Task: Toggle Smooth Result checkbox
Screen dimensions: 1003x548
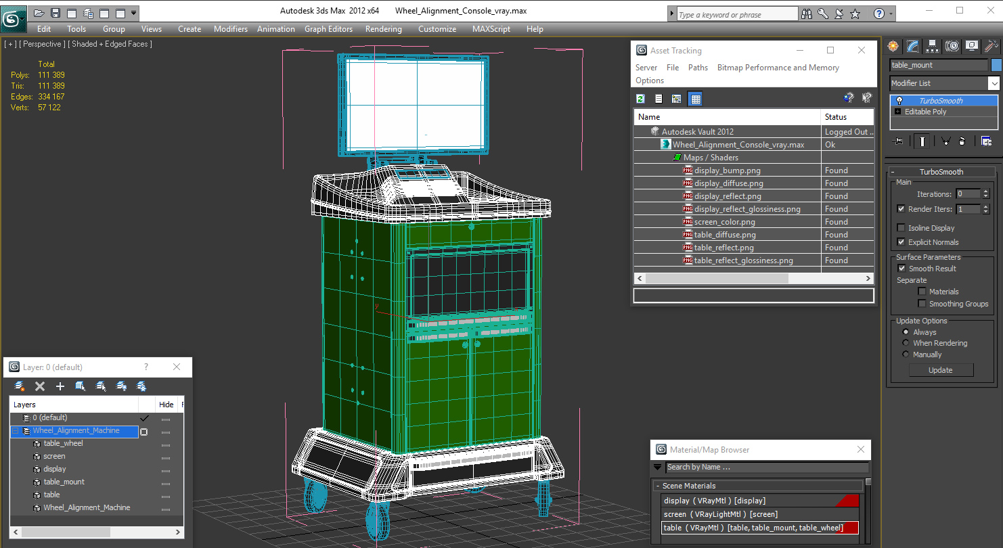Action: 901,269
